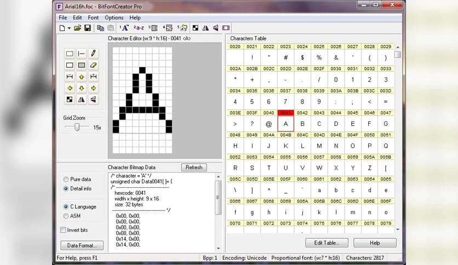Click the shift down arrow tool
Screen dimensions: 458x265
coord(82,88)
